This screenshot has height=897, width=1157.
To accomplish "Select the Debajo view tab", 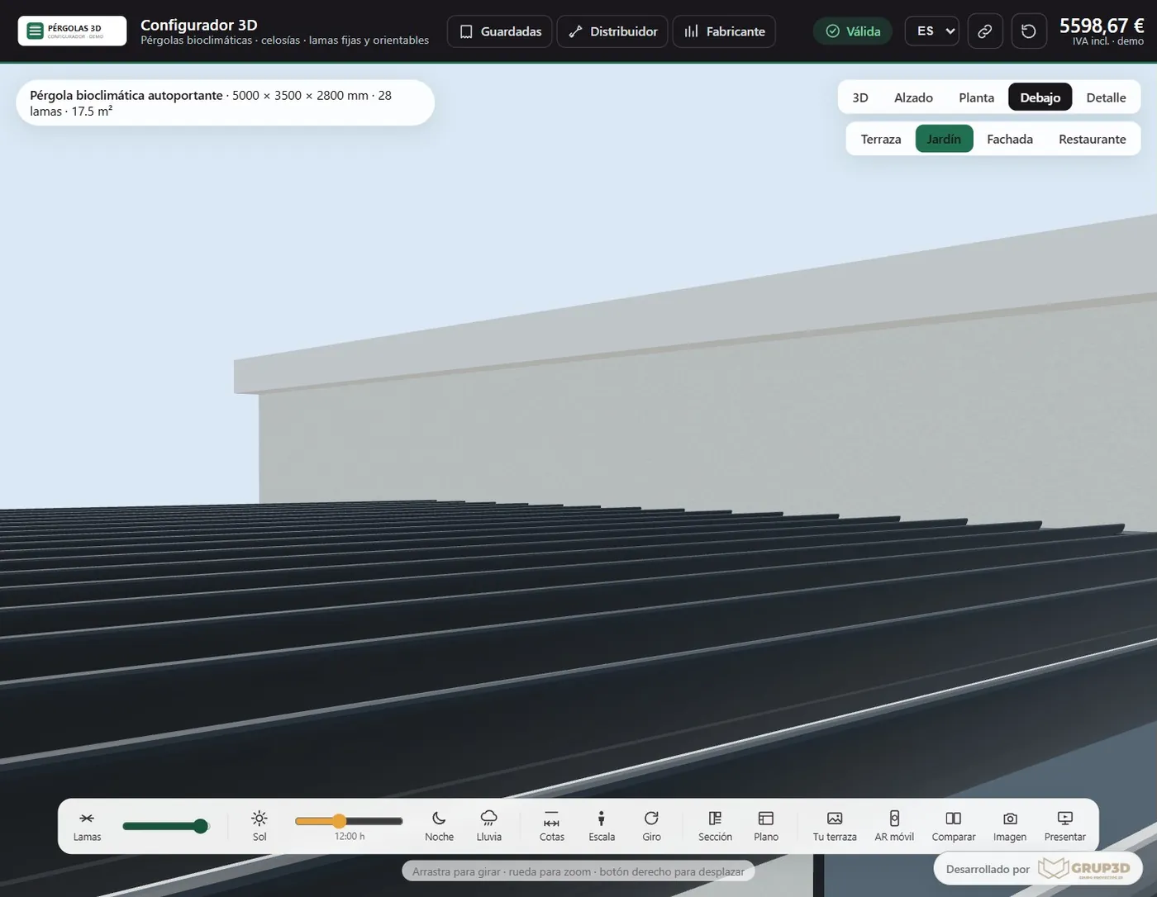I will point(1040,97).
